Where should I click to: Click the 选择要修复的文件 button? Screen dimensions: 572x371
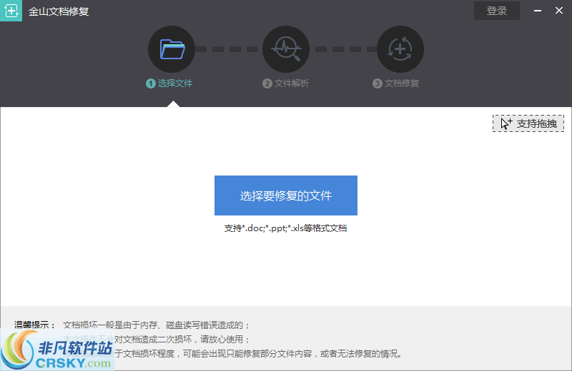coord(286,195)
